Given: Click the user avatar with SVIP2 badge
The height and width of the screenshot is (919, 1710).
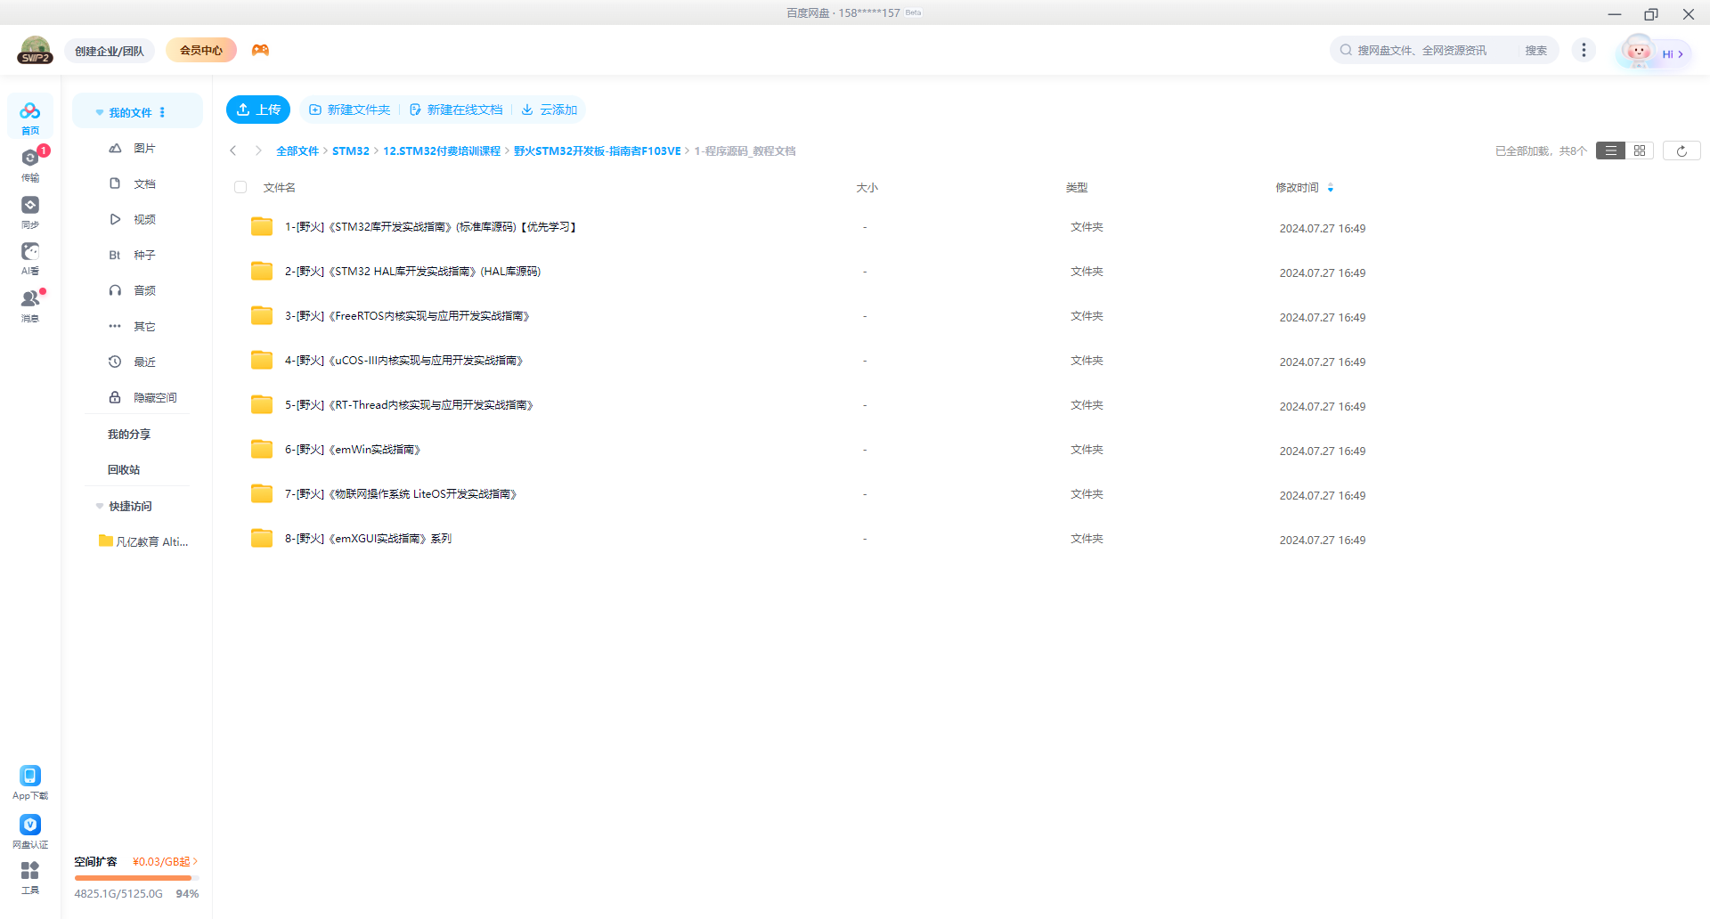Looking at the screenshot, I should point(35,50).
